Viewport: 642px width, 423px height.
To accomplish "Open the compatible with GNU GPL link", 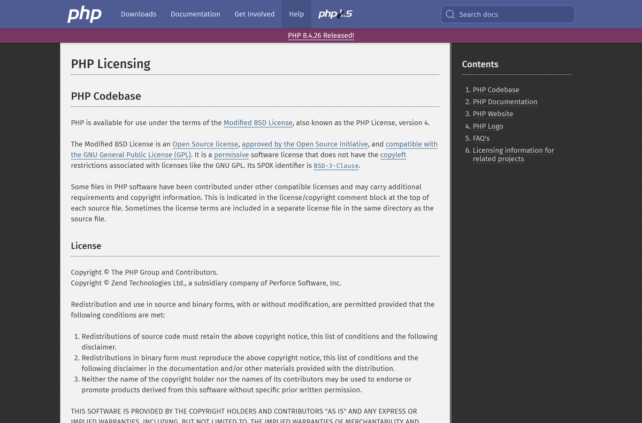I will pos(412,144).
